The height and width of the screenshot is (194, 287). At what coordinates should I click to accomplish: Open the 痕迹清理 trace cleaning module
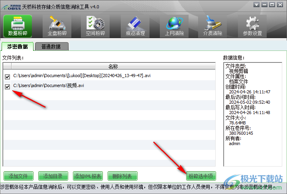point(135,26)
